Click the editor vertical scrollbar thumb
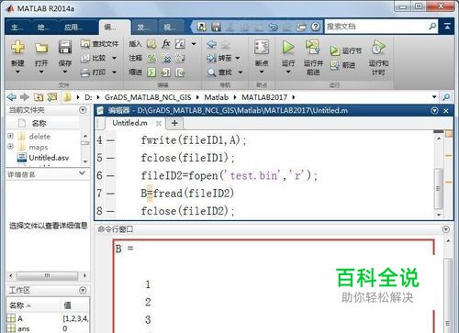Viewport: 459px width, 333px height. pos(439,188)
